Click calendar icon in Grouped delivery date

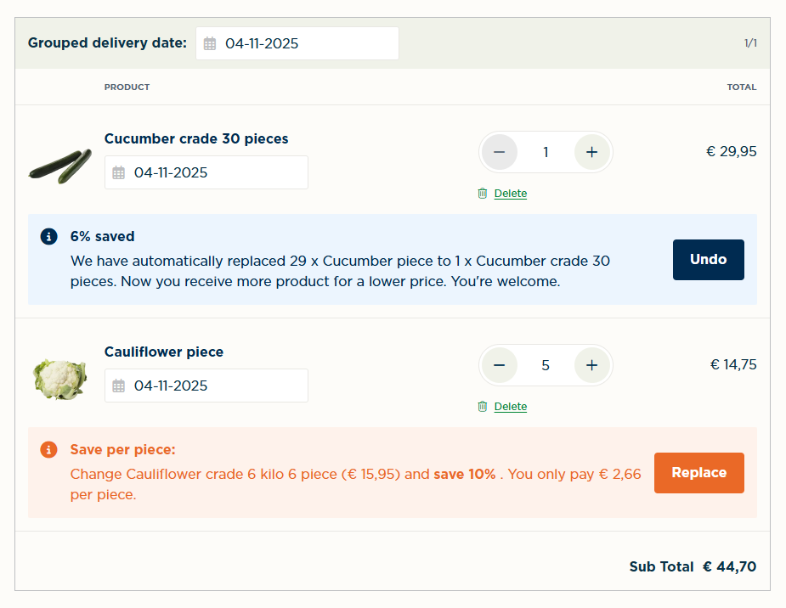click(x=210, y=43)
